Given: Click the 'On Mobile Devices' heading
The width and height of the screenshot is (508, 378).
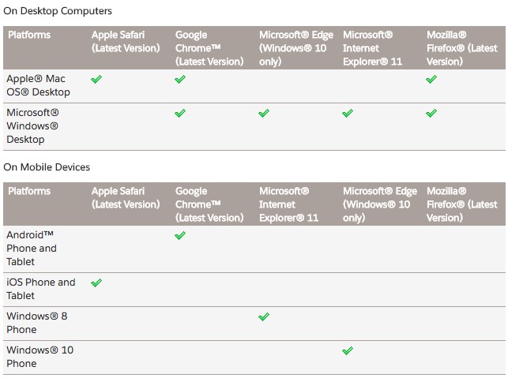Looking at the screenshot, I should click(x=47, y=167).
